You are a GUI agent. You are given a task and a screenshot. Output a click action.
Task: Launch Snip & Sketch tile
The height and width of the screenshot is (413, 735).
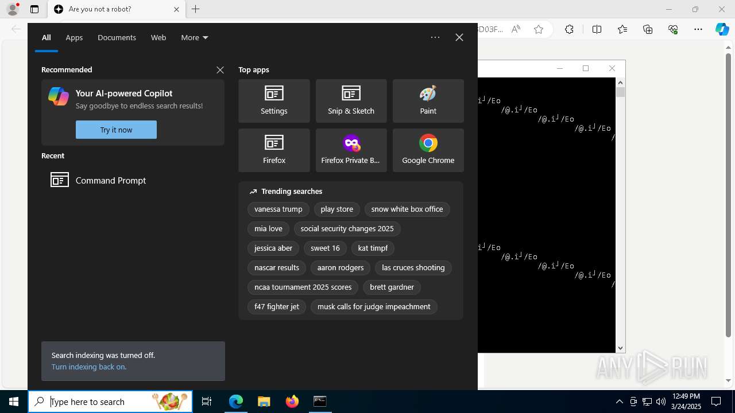[x=351, y=101]
